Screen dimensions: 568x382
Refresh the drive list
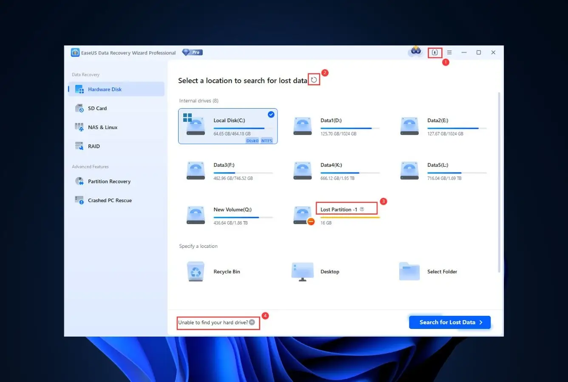314,80
